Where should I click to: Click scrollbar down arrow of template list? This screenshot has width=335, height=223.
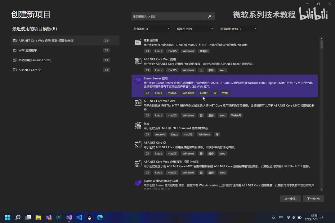click(322, 189)
